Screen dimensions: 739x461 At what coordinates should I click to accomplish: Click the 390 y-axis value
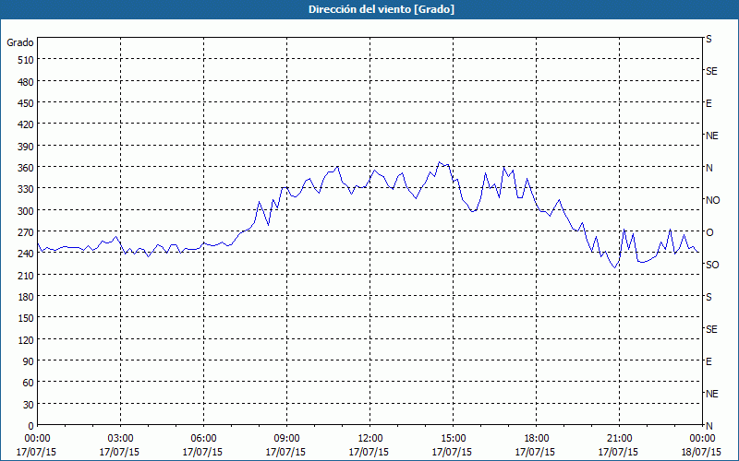point(27,147)
